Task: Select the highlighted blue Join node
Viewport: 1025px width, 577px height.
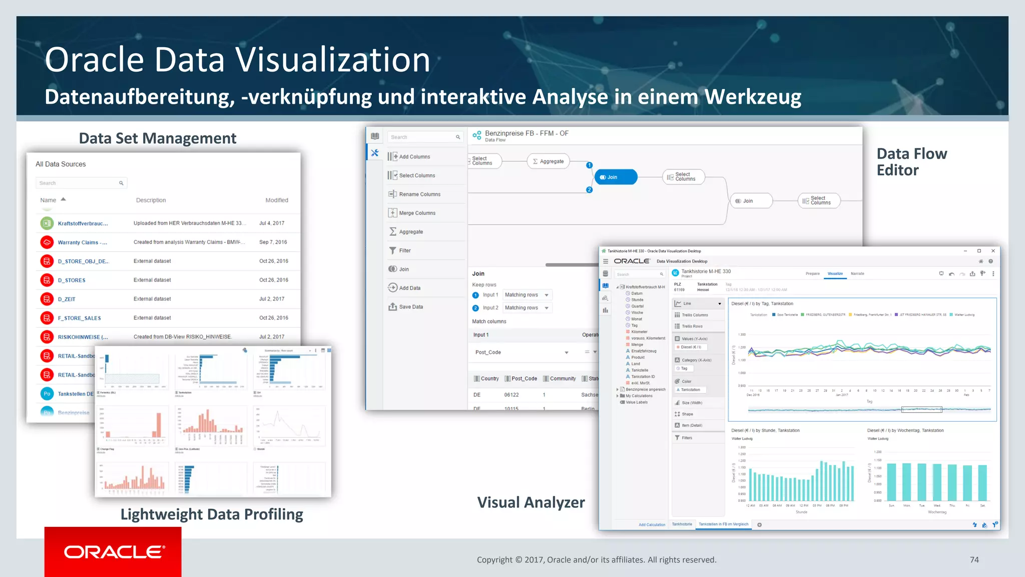Action: [616, 177]
